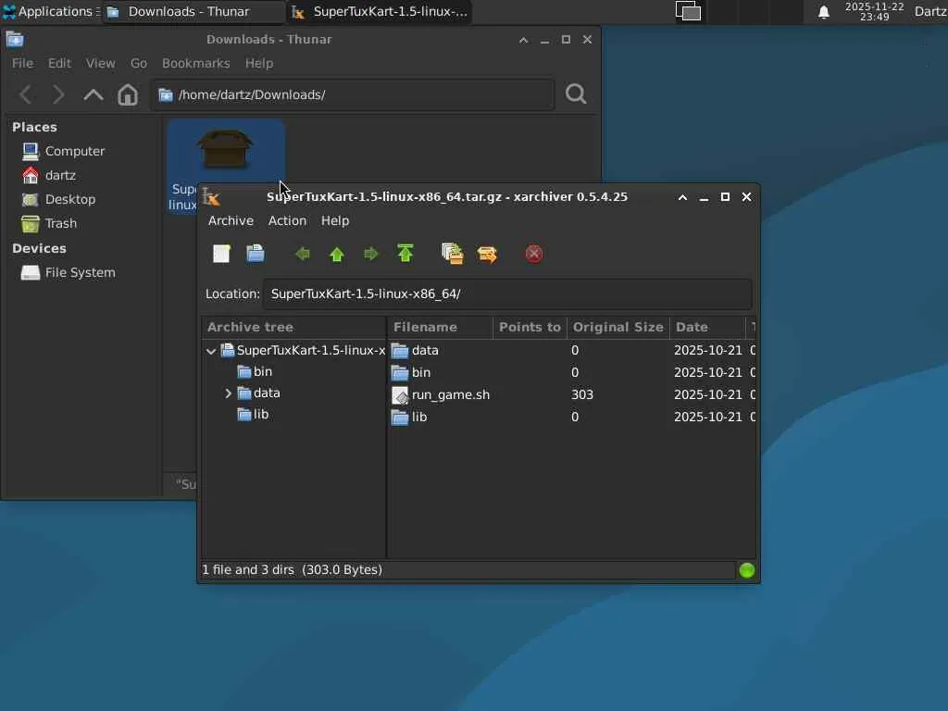Screen dimensions: 948x711
Task: Open Thunar View menu
Action: click(100, 64)
